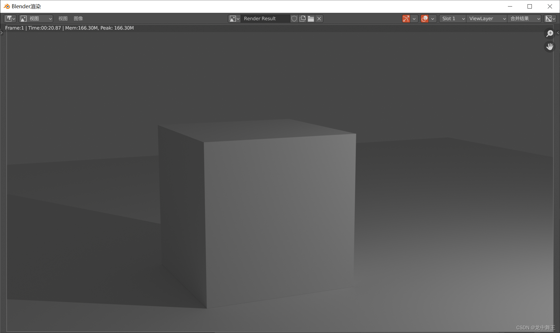The width and height of the screenshot is (560, 333).
Task: Toggle the orange gizmo display button
Action: 406,18
